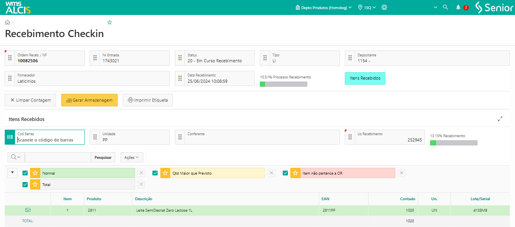This screenshot has width=515, height=227.
Task: Click grip icon of Depositante field
Action: point(350,58)
